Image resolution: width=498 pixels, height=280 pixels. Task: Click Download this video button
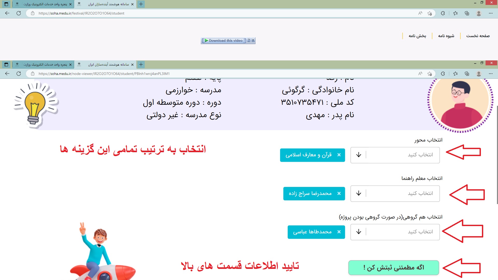pyautogui.click(x=224, y=40)
